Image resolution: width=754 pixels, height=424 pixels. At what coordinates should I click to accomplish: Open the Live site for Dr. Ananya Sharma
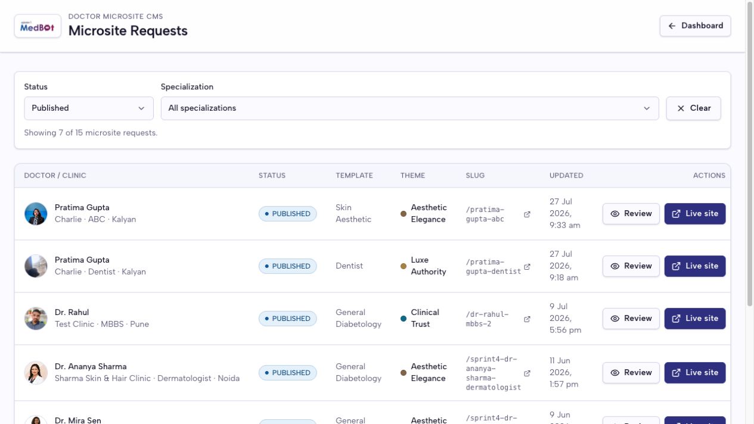[x=695, y=373]
